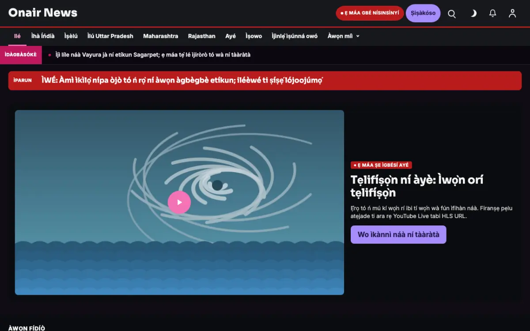The height and width of the screenshot is (331, 530).
Task: Open notifications bell icon
Action: [x=493, y=13]
